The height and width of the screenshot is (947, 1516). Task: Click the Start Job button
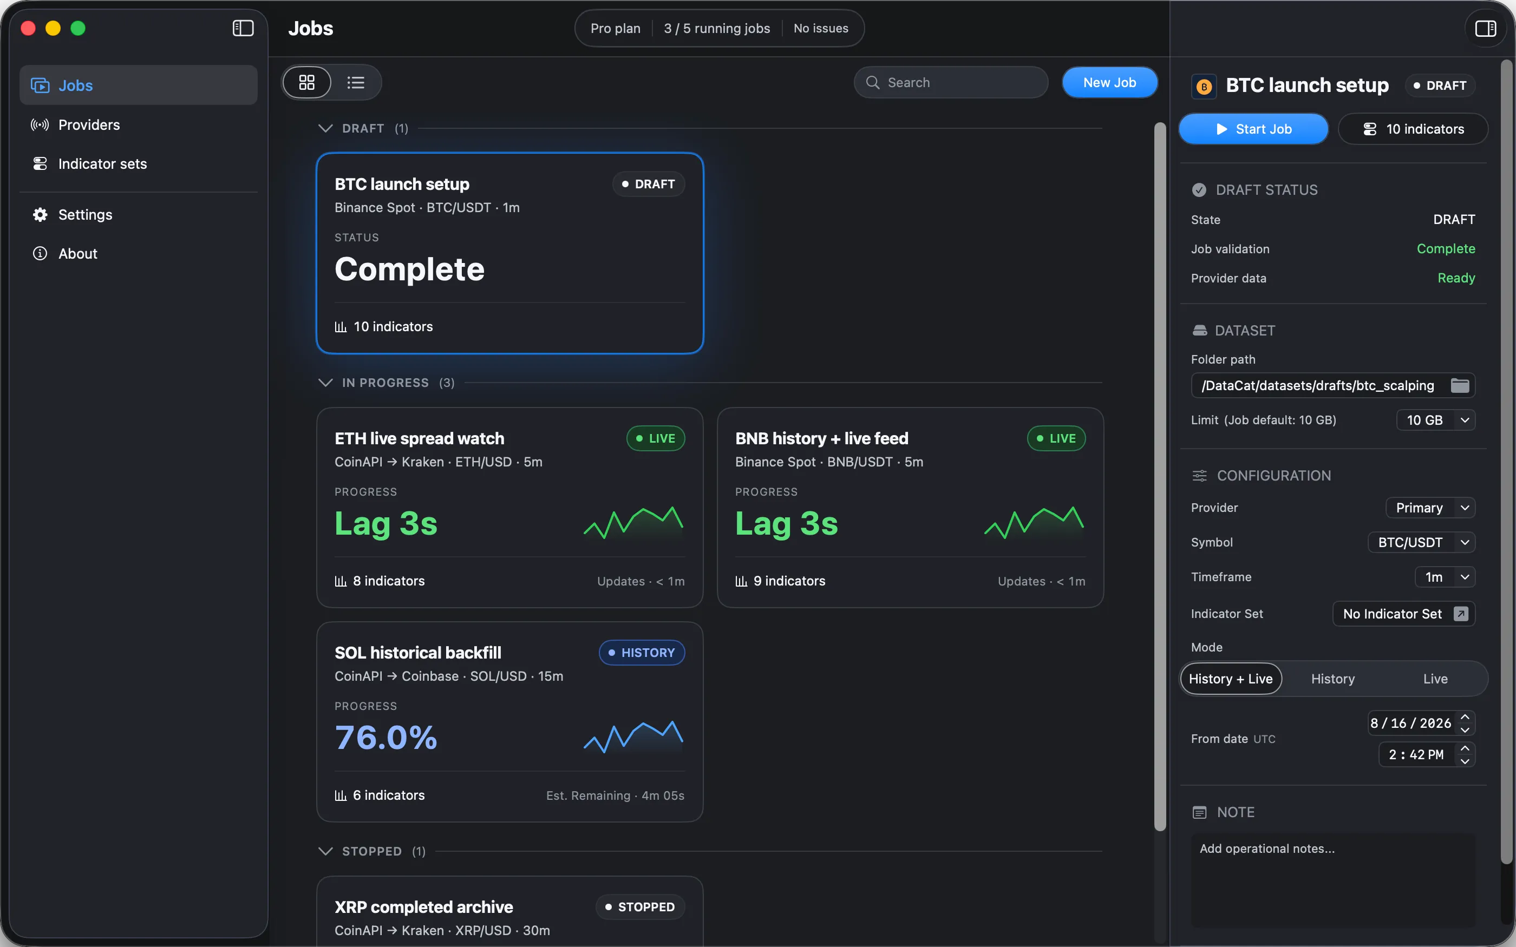click(x=1253, y=129)
